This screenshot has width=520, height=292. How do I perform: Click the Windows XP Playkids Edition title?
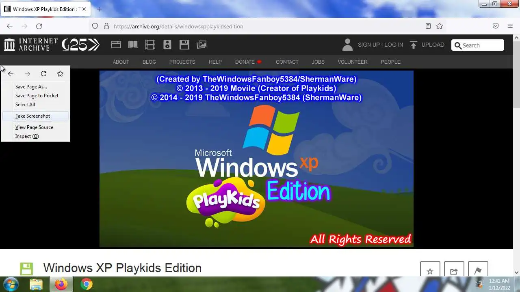(122, 268)
